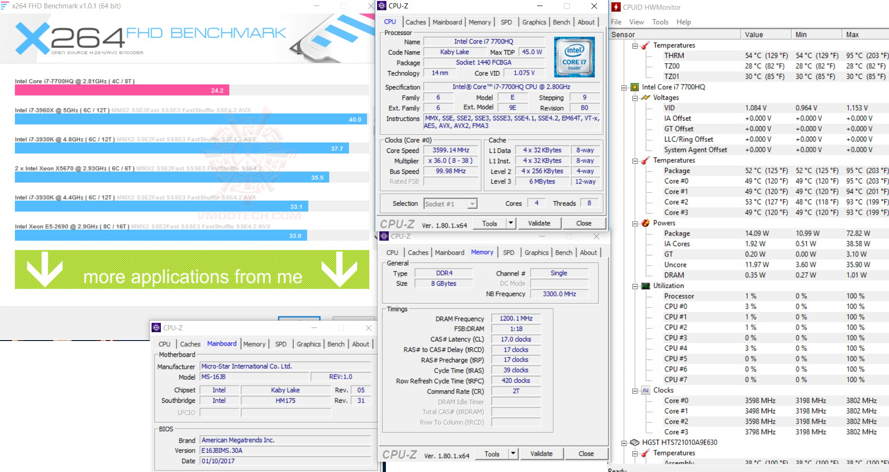Click the Sensor column header in HWMonitor

click(x=675, y=34)
